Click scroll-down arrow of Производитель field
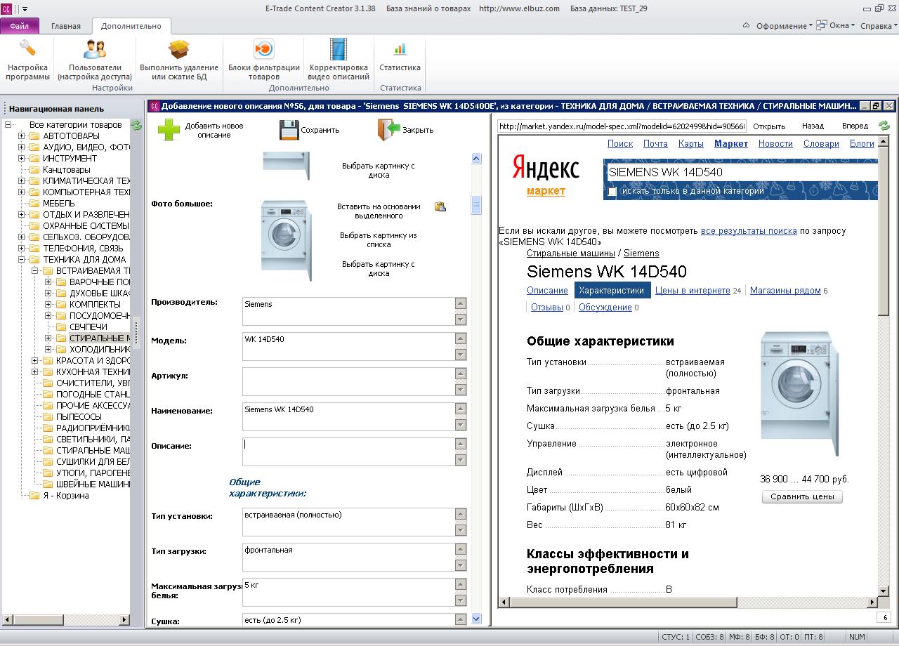 click(461, 320)
